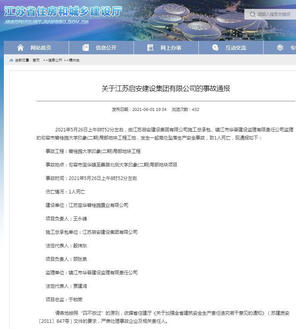Click the 网上办事 search-document icon
This screenshot has width=296, height=329.
(150, 48)
